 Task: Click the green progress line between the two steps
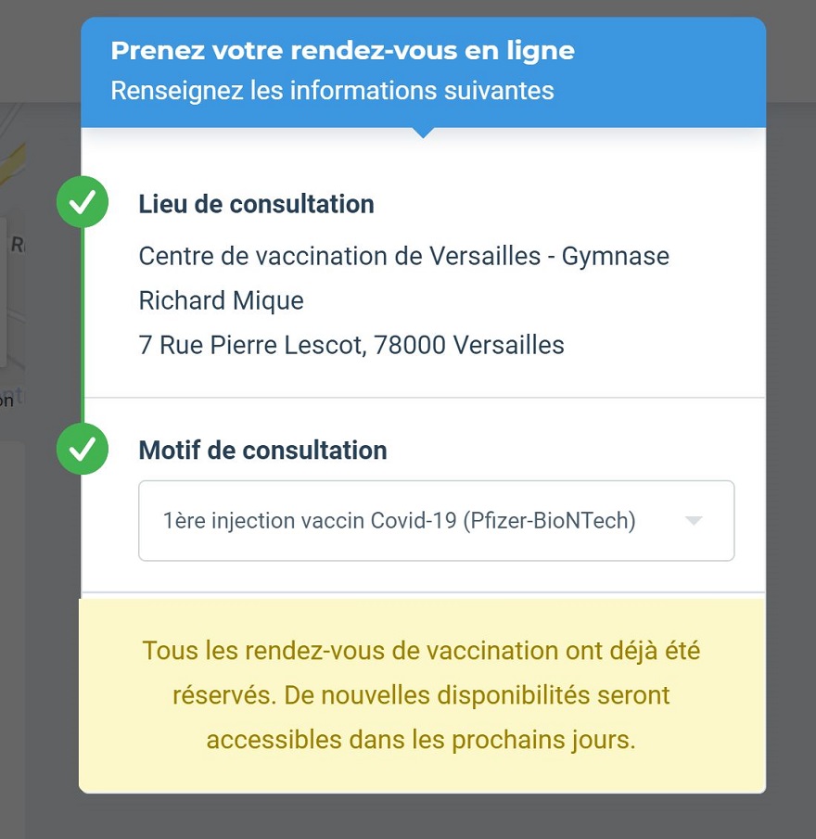(83, 325)
